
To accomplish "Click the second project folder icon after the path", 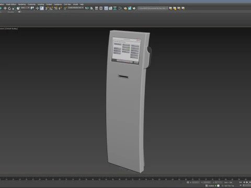I will click(x=175, y=8).
